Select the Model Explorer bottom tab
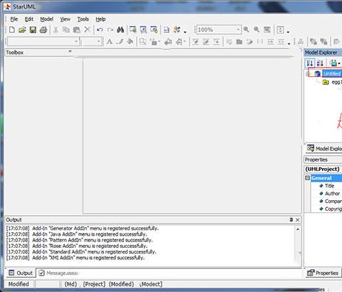 point(323,149)
